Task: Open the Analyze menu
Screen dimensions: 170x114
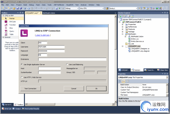Action: pos(84,5)
